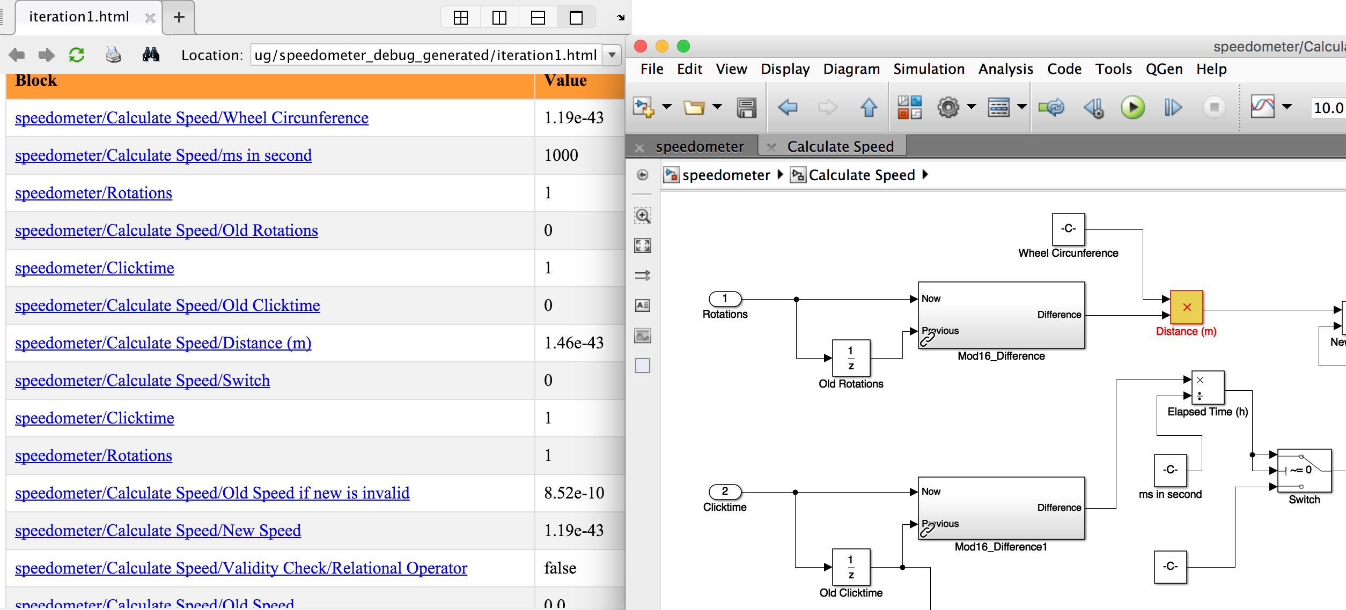Expand the open-file dropdown arrow

click(x=717, y=107)
